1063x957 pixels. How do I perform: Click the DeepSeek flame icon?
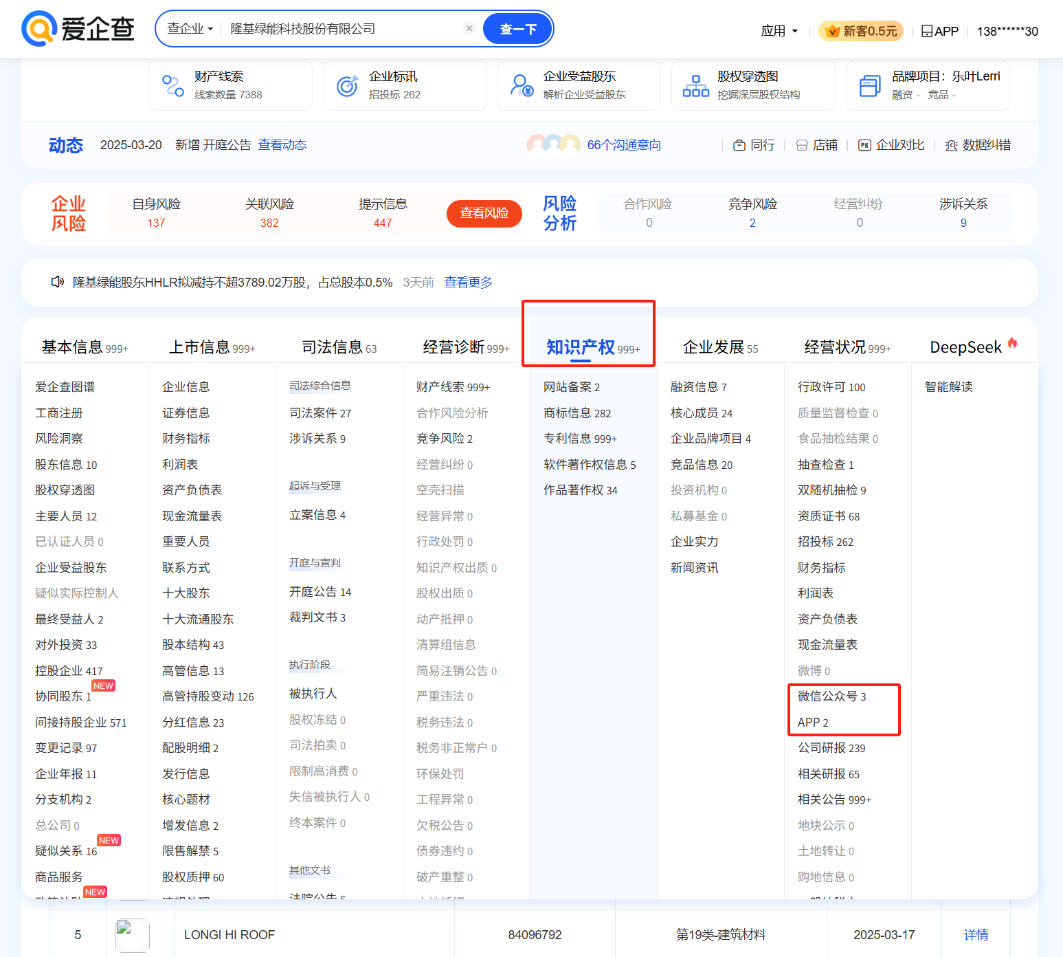click(x=1012, y=342)
